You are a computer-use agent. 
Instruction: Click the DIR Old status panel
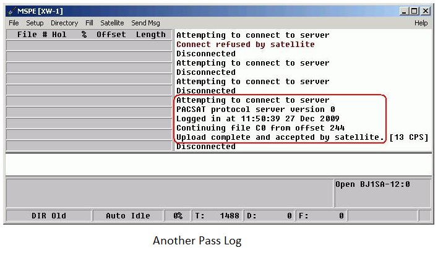pyautogui.click(x=48, y=216)
